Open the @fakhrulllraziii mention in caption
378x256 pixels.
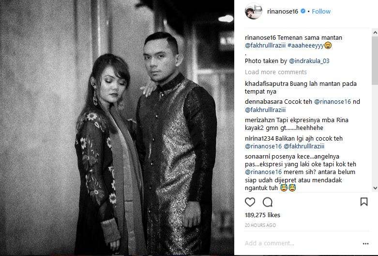265,46
